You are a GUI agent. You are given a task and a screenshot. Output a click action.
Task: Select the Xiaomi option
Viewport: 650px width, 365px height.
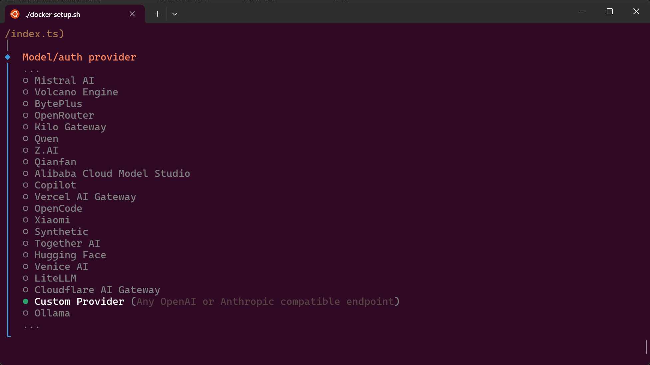point(47,220)
